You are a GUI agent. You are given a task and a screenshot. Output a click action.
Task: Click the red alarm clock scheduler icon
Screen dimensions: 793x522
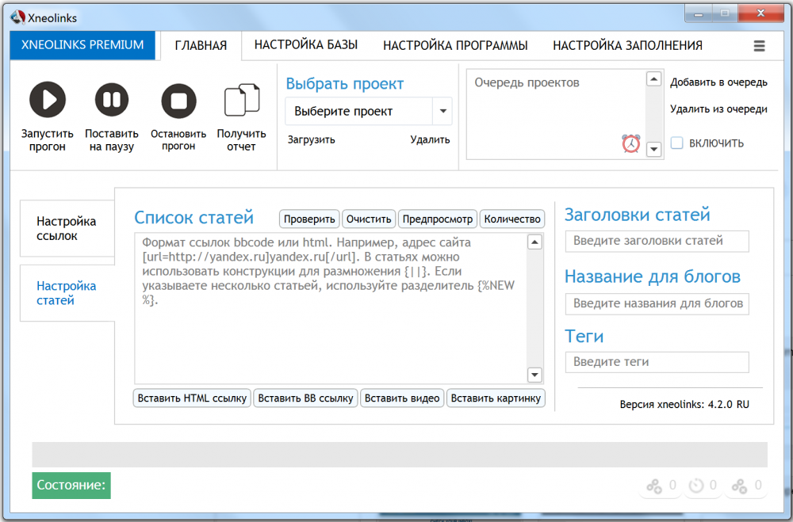pos(630,143)
